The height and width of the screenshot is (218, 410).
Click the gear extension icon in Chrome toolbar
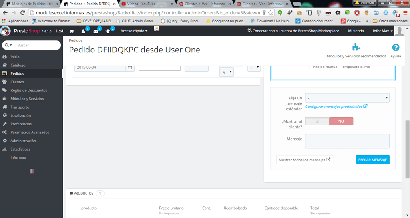point(338,12)
